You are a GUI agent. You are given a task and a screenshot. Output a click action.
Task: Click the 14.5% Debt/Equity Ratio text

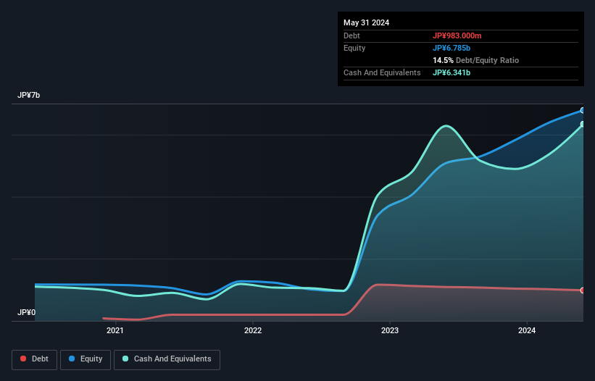[476, 60]
